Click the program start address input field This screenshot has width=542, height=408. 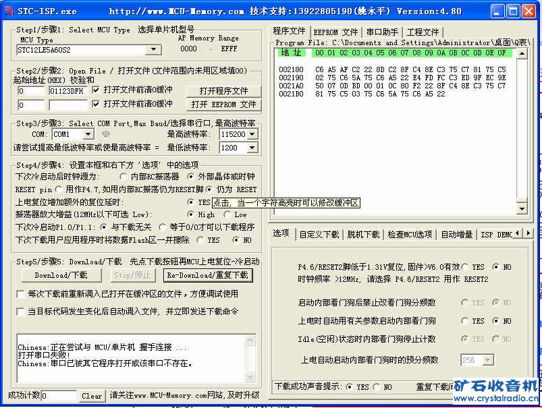pyautogui.click(x=31, y=91)
